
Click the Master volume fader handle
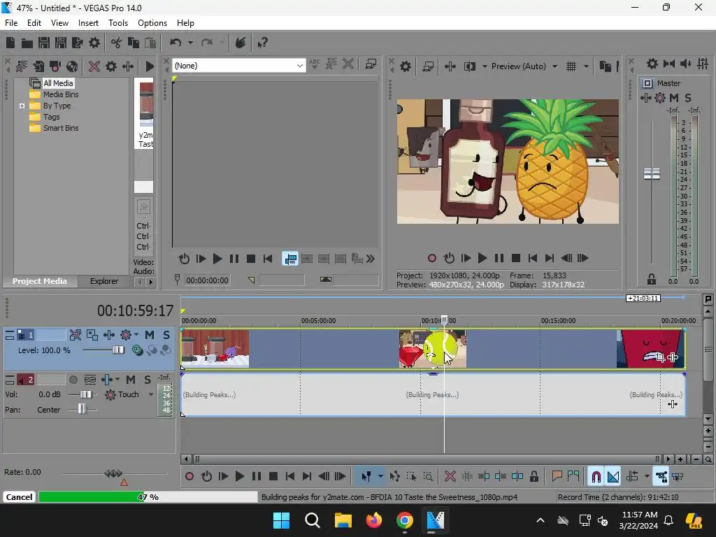click(652, 173)
